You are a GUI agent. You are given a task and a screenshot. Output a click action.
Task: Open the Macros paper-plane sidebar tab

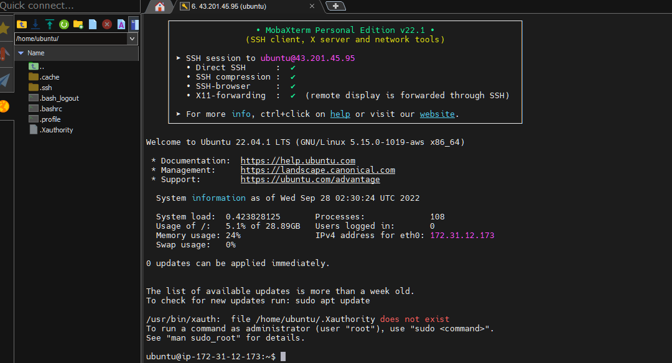pyautogui.click(x=4, y=80)
